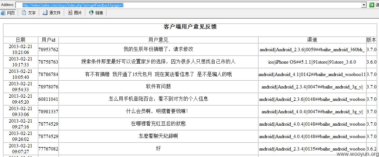Click channel baihe_android_360bh_
The image size is (379, 157).
point(312,49)
